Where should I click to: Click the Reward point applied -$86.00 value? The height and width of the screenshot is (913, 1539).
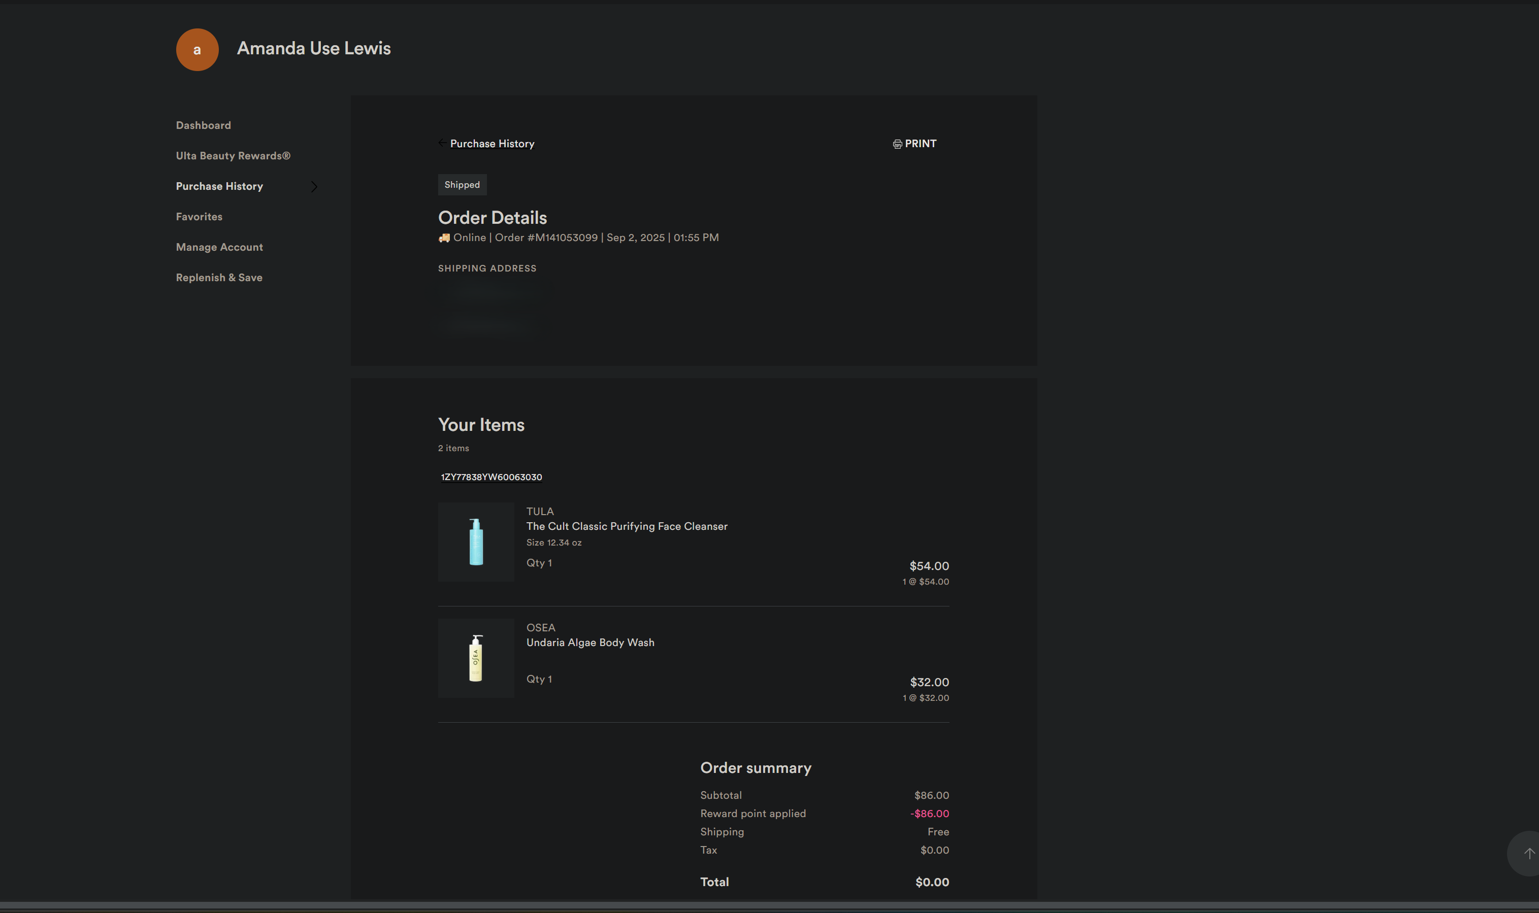tap(929, 814)
